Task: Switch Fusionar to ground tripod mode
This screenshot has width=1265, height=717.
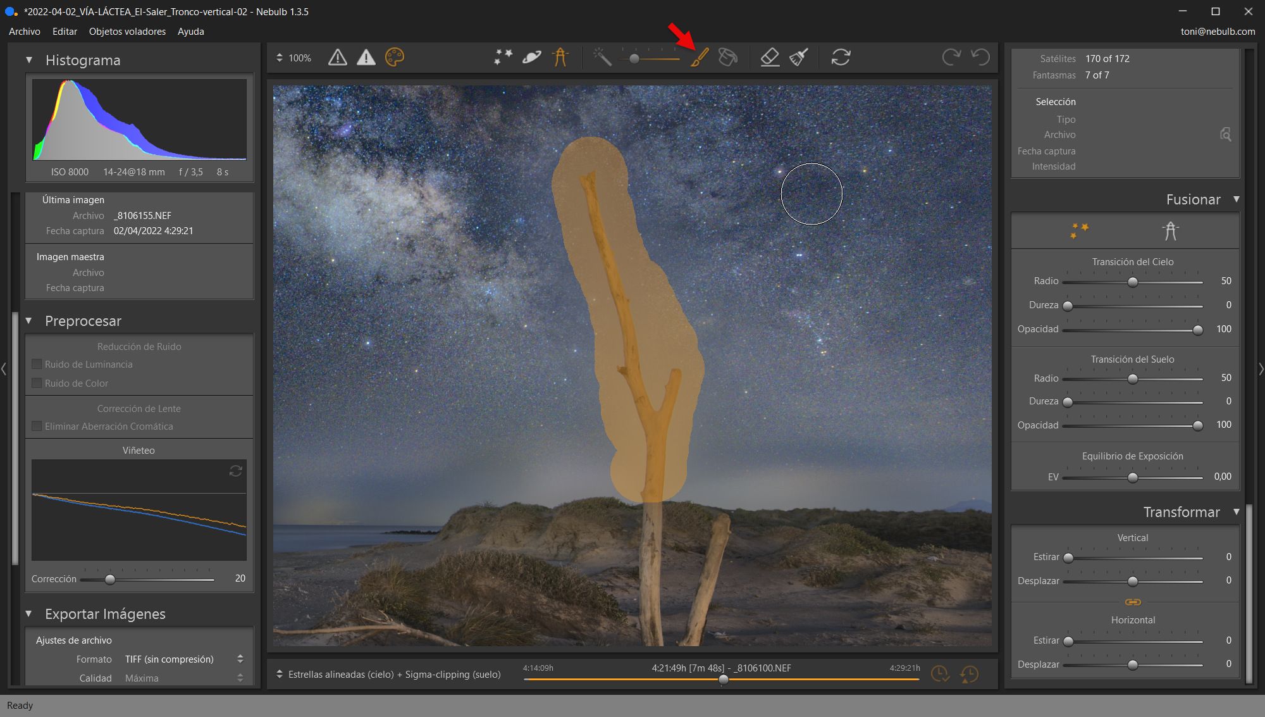Action: tap(1170, 231)
